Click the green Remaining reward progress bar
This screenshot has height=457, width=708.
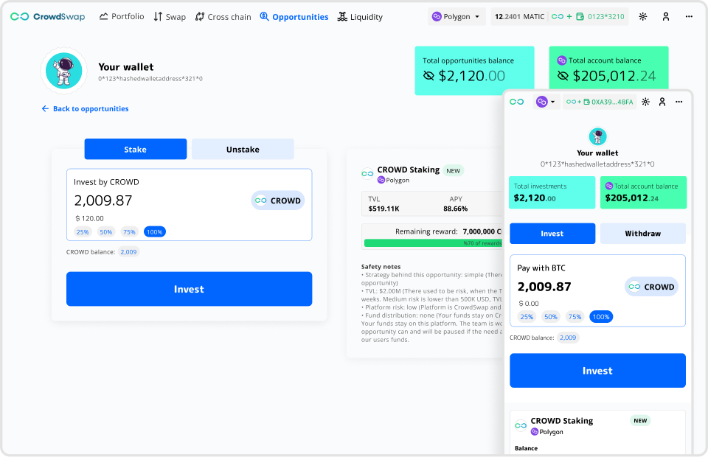point(431,243)
